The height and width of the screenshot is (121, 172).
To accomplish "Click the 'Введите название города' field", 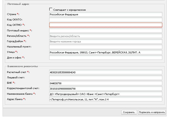I will pos(106,41).
